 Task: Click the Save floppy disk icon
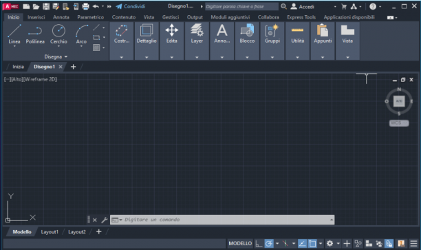tap(46, 6)
